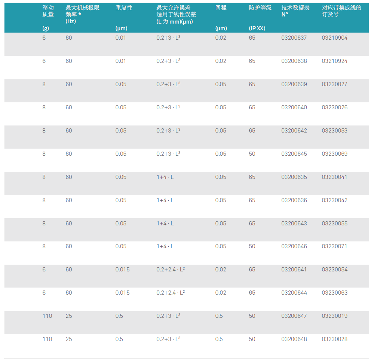Click the error formula in row 03200636
Image resolution: width=374 pixels, height=362 pixels.
(165, 200)
